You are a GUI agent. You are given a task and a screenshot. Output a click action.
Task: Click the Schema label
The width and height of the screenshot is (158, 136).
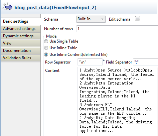51,19
